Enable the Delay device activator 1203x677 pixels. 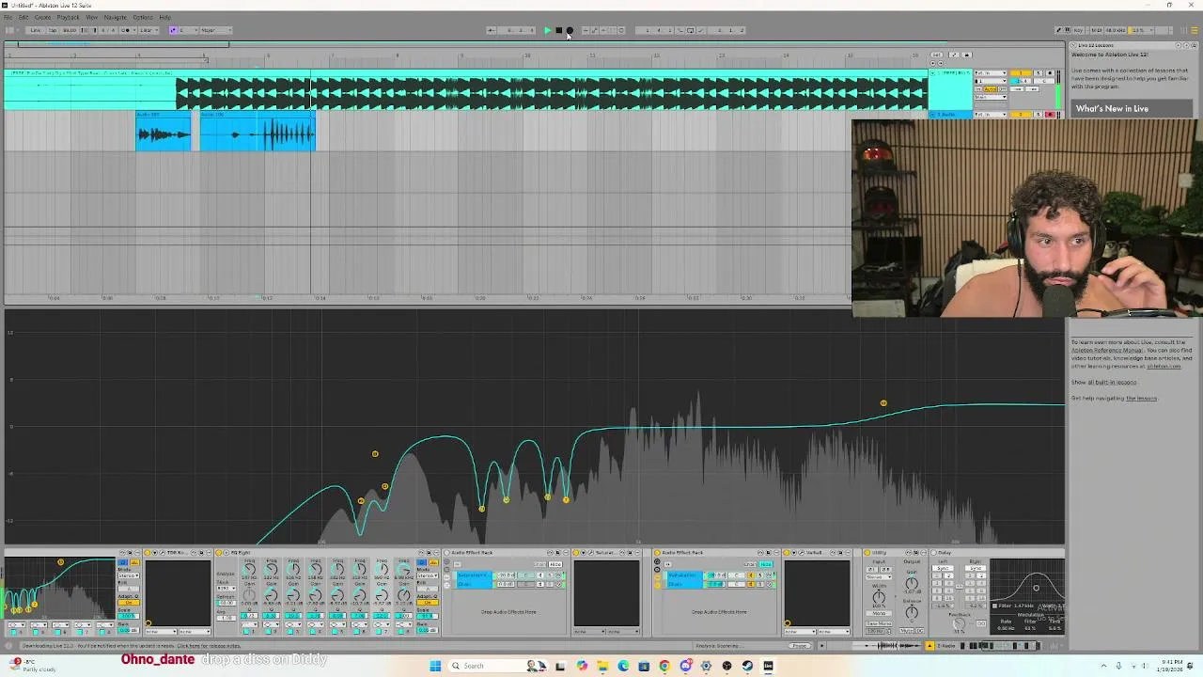pos(933,553)
